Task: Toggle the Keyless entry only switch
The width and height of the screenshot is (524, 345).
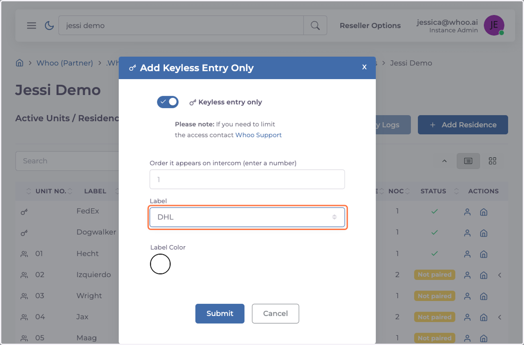Action: (168, 102)
